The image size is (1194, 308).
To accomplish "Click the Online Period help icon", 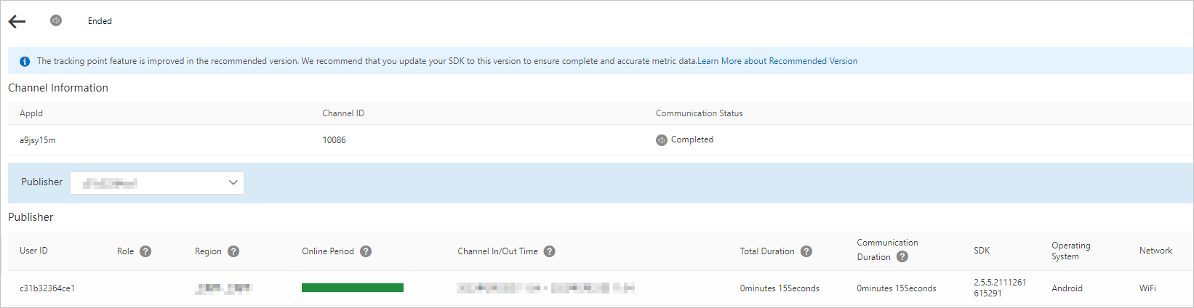I will [366, 251].
